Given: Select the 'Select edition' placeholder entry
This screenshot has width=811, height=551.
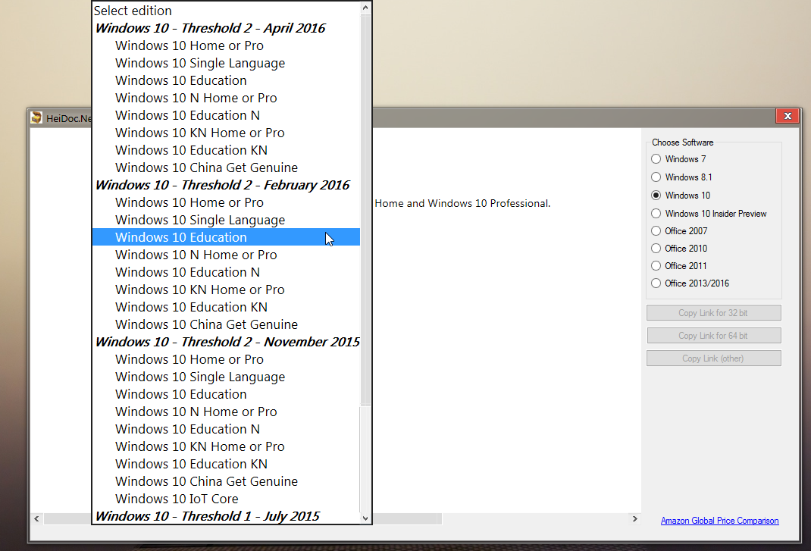Looking at the screenshot, I should point(226,11).
